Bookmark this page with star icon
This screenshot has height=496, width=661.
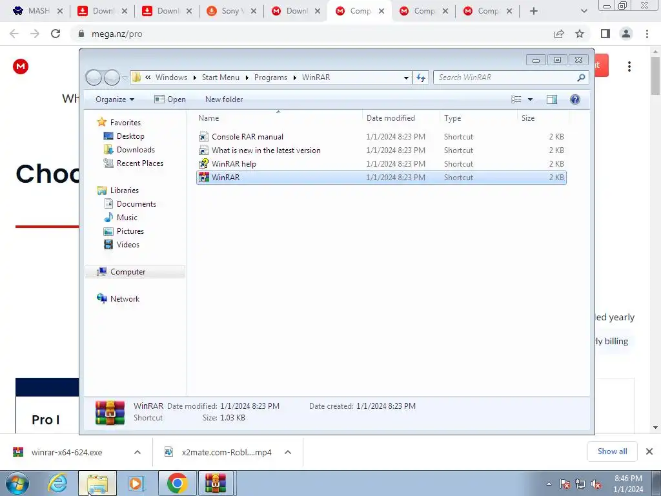tap(580, 34)
